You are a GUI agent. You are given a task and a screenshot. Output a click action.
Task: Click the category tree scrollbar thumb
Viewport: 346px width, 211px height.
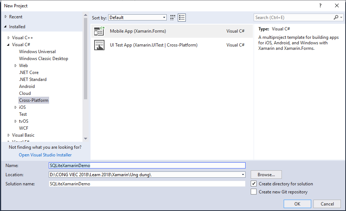(x=86, y=58)
